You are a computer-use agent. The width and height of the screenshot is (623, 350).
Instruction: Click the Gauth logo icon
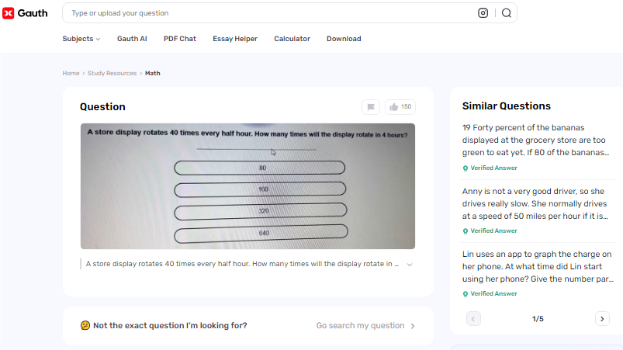point(9,13)
